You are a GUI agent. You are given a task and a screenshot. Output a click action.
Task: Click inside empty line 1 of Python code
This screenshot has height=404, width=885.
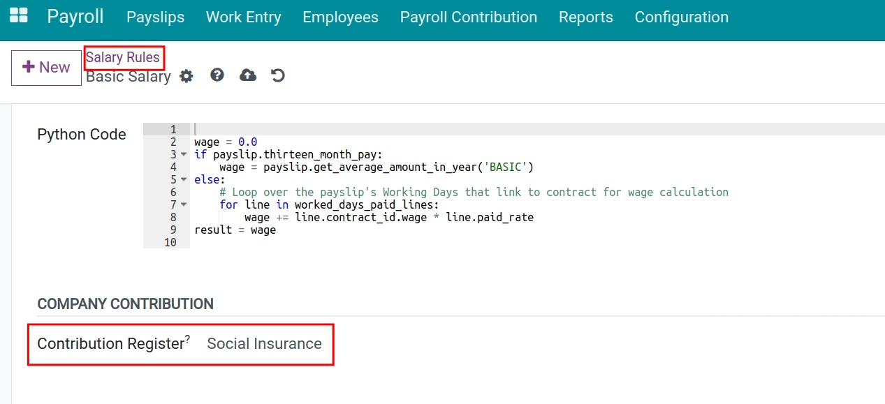(x=538, y=129)
